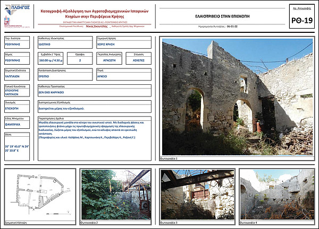Click the ΙΔΙΩΤΙΚΟ ownership status field
This screenshot has width=319, height=229.
pos(65,42)
